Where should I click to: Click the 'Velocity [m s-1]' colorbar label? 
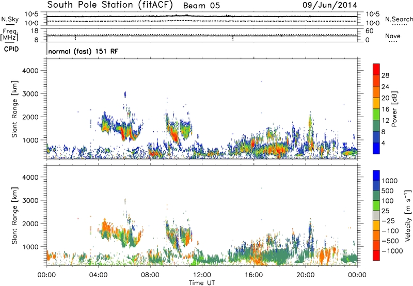click(x=408, y=215)
